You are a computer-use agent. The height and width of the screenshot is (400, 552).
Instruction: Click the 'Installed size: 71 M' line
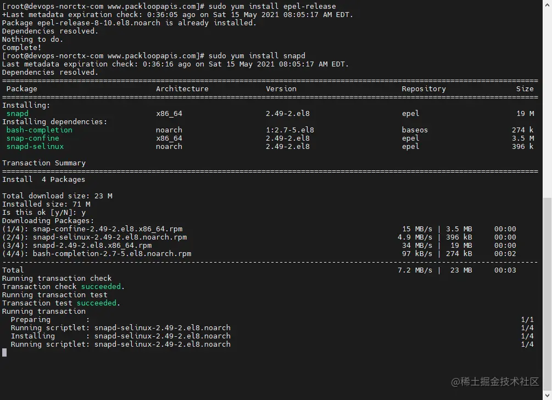[46, 204]
